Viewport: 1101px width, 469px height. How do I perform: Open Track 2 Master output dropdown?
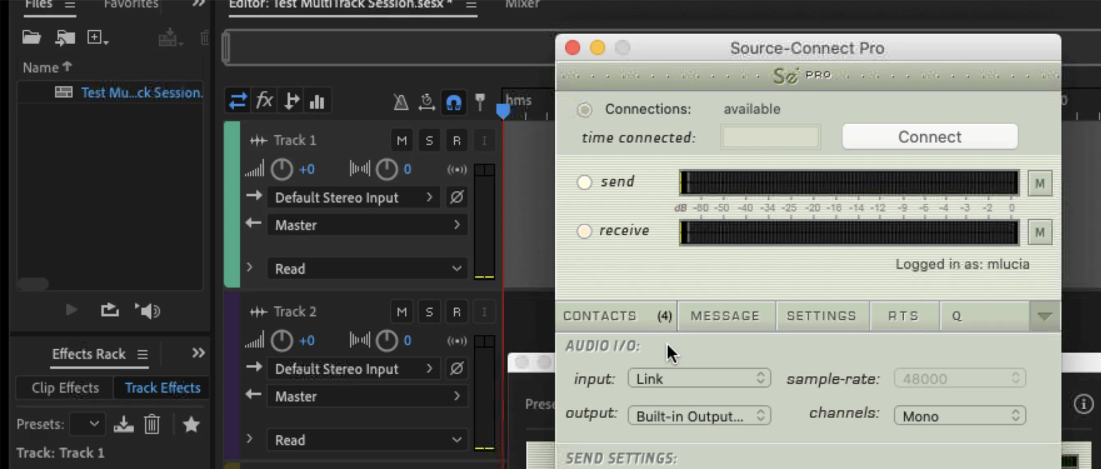pos(367,396)
